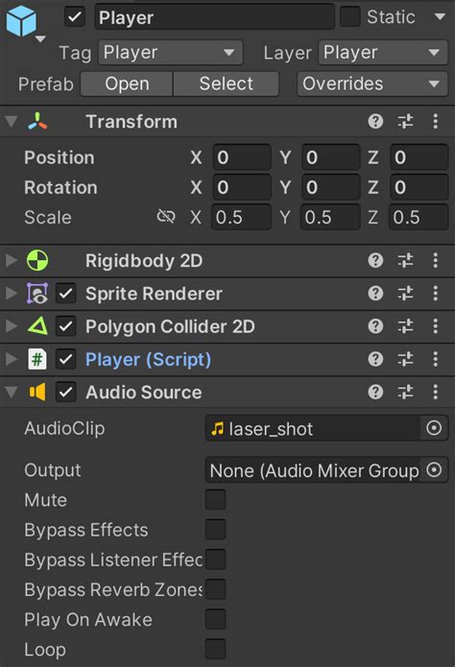Open Polygon Collider 2D three-dot menu
The width and height of the screenshot is (455, 667).
(x=435, y=326)
